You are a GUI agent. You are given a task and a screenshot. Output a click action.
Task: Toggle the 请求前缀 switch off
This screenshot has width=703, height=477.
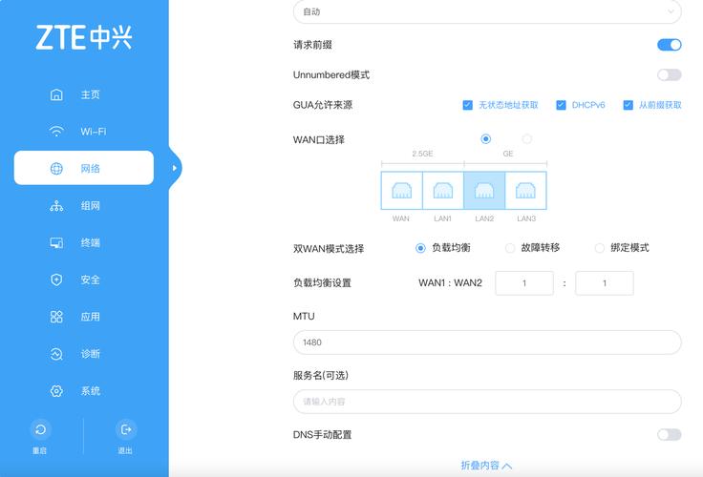click(670, 45)
